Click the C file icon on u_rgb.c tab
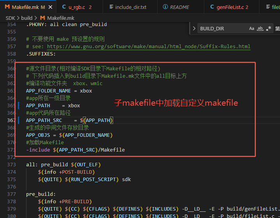The height and width of the screenshot is (218, 280). (x=64, y=7)
